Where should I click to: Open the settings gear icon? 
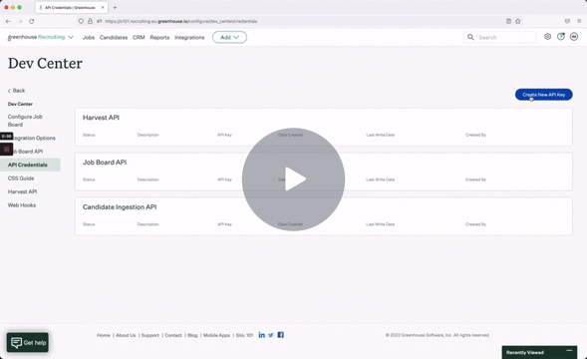tap(547, 36)
